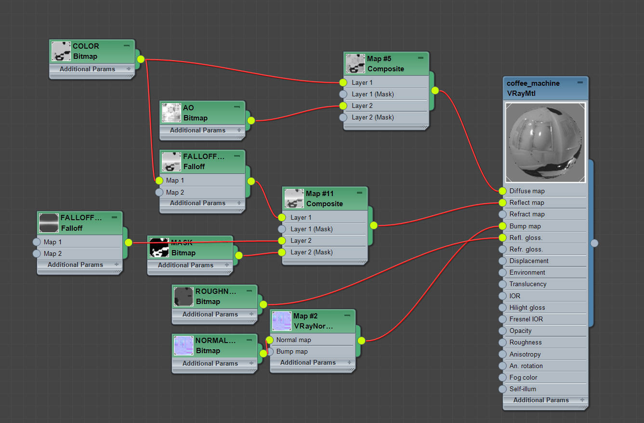Click the MASK node's output socket

click(x=239, y=255)
